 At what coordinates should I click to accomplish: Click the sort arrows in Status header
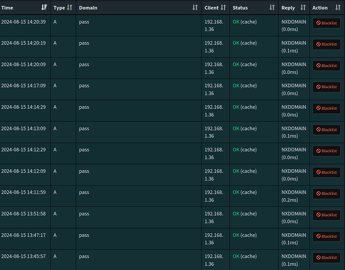coord(272,8)
